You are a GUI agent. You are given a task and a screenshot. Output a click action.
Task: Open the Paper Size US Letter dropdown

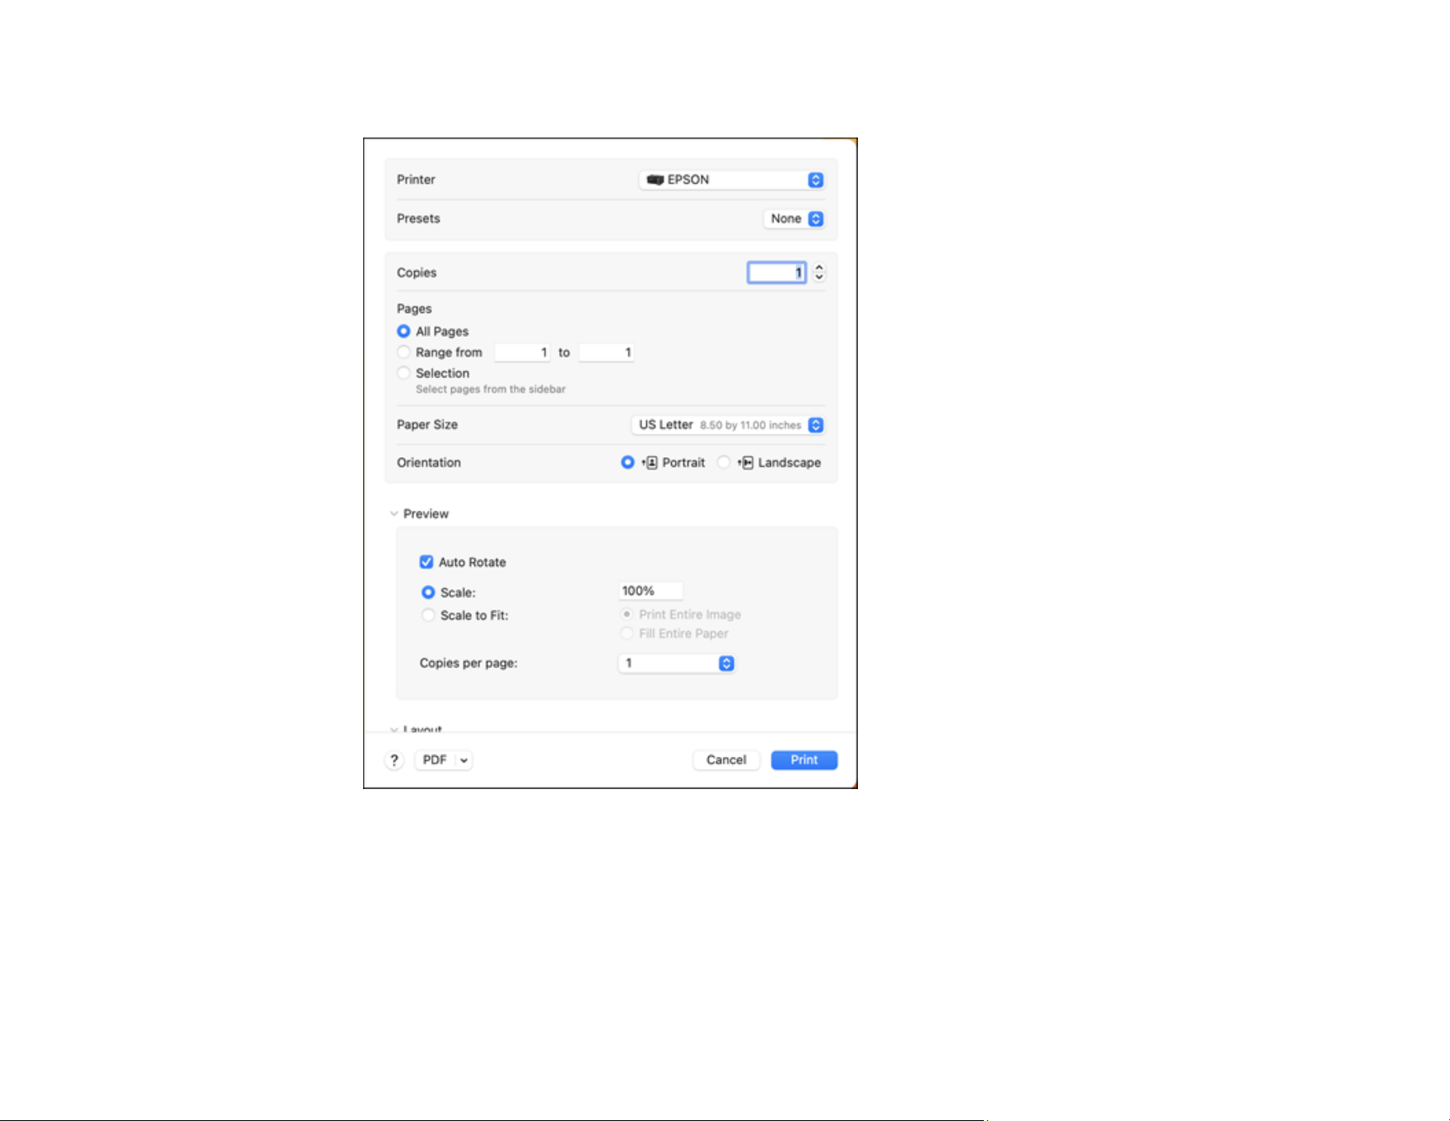pos(728,425)
